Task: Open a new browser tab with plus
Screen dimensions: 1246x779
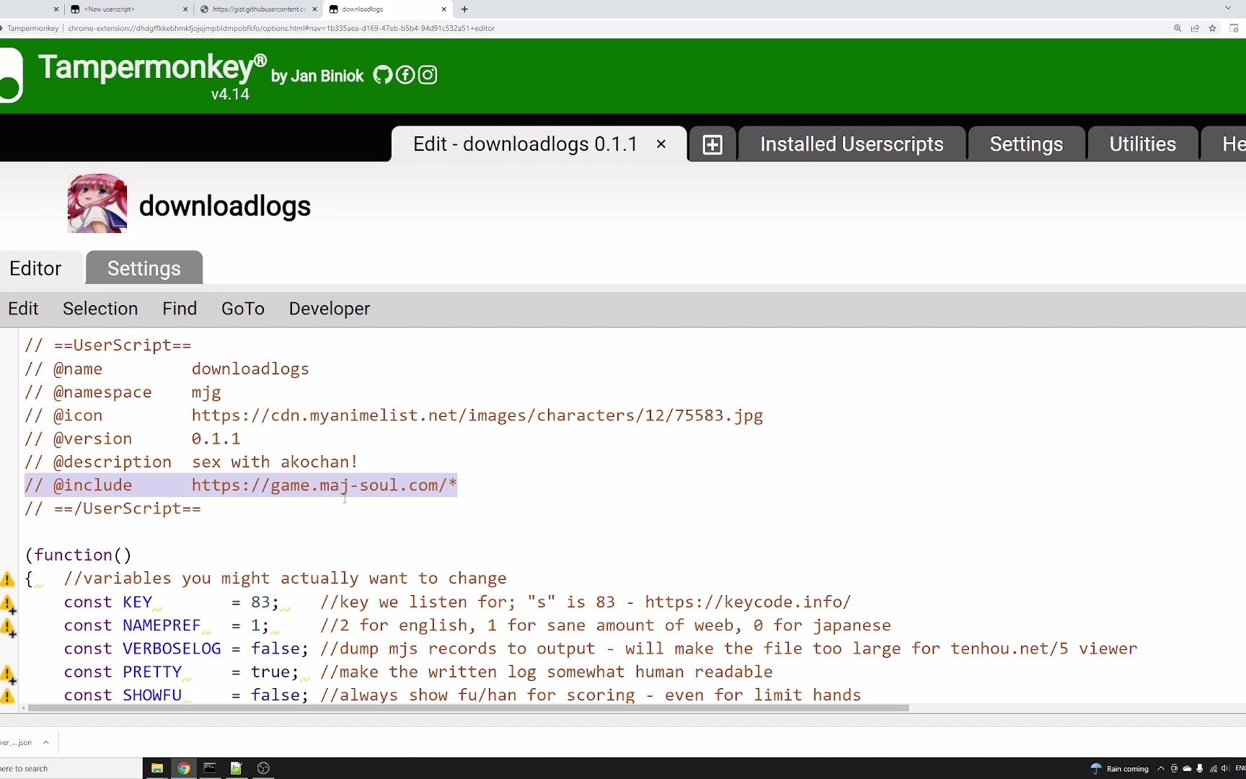Action: [x=464, y=9]
